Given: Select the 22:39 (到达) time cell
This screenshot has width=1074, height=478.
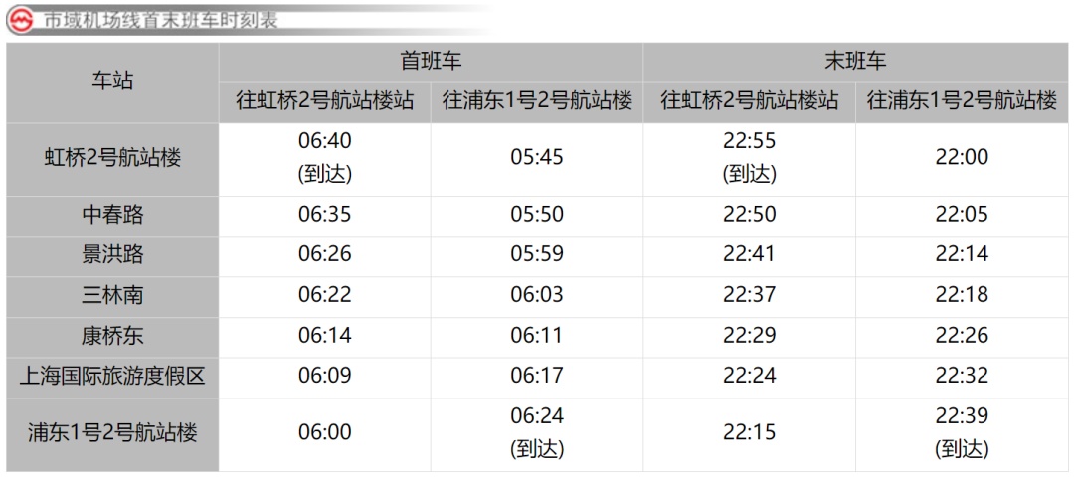Looking at the screenshot, I should [x=962, y=432].
